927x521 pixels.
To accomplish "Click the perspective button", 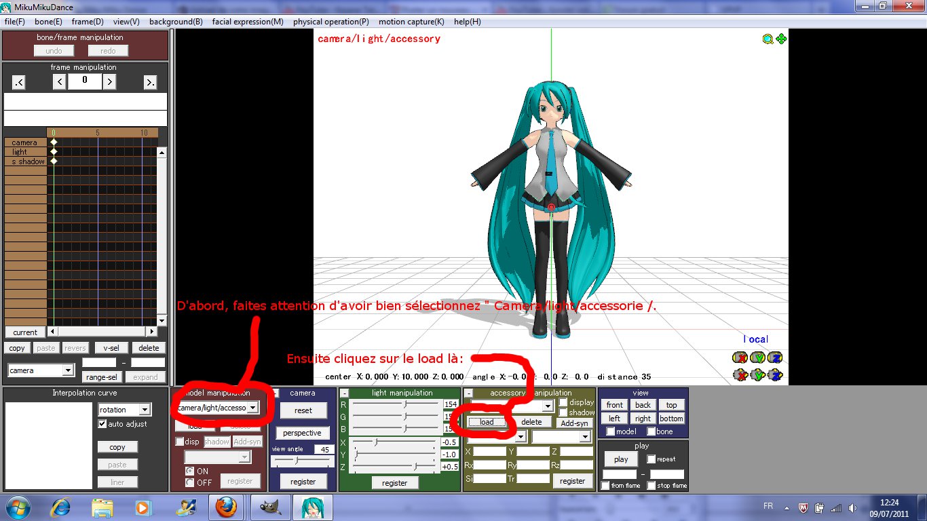I will click(303, 433).
